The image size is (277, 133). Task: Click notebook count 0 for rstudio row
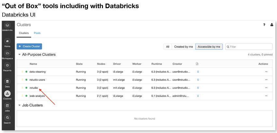click(198, 88)
